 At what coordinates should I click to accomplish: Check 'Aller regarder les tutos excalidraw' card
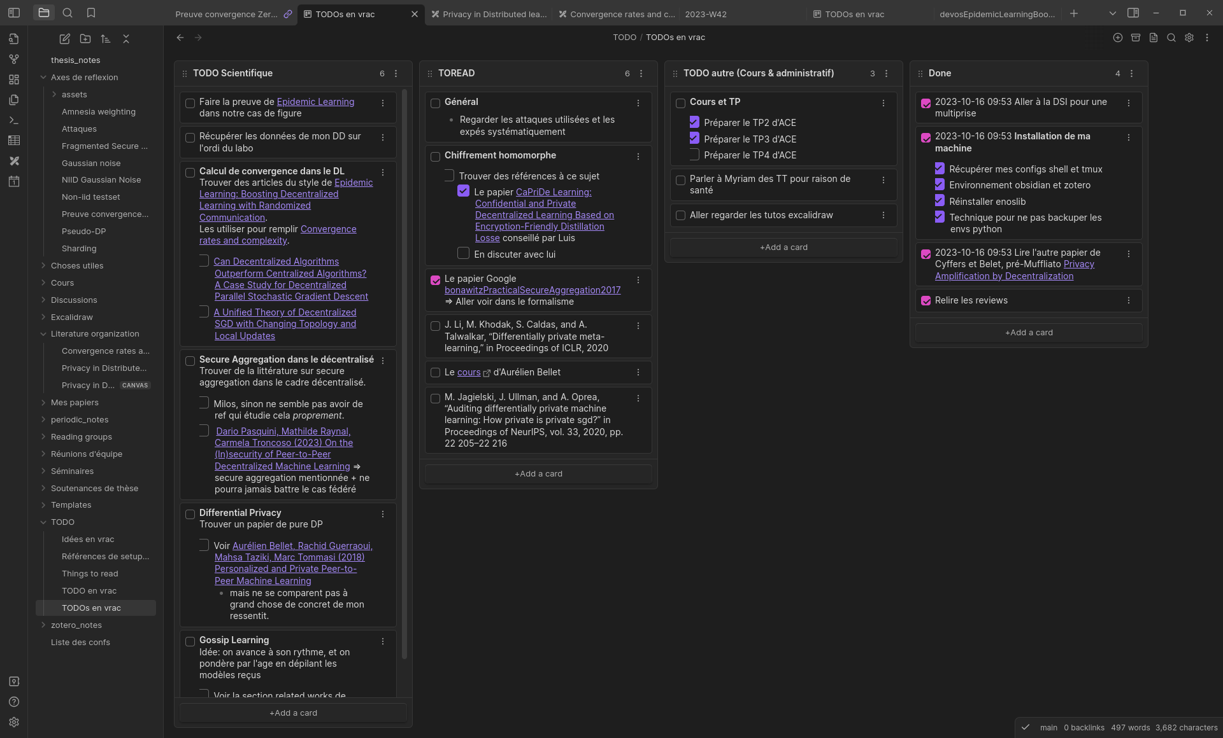coord(680,216)
